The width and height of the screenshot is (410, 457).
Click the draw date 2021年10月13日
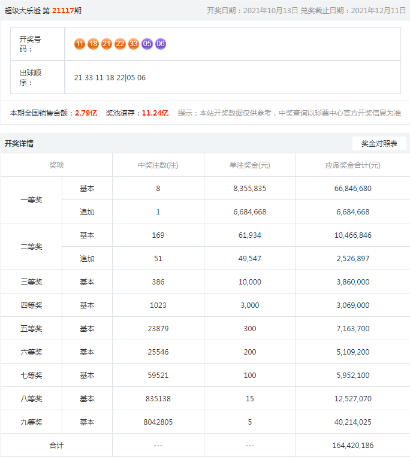tap(270, 11)
